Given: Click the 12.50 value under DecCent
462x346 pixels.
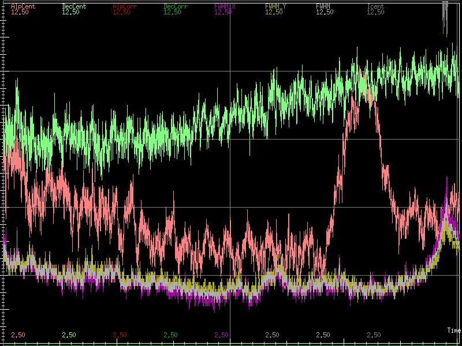Looking at the screenshot, I should tap(71, 12).
